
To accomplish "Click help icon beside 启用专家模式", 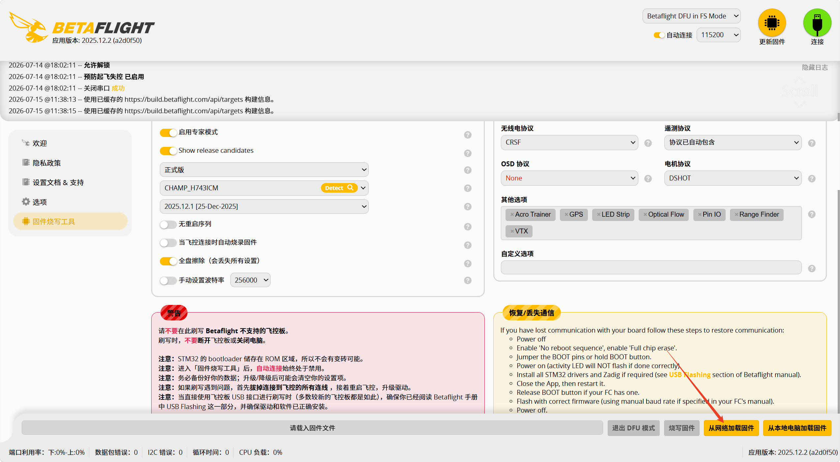I will click(467, 135).
